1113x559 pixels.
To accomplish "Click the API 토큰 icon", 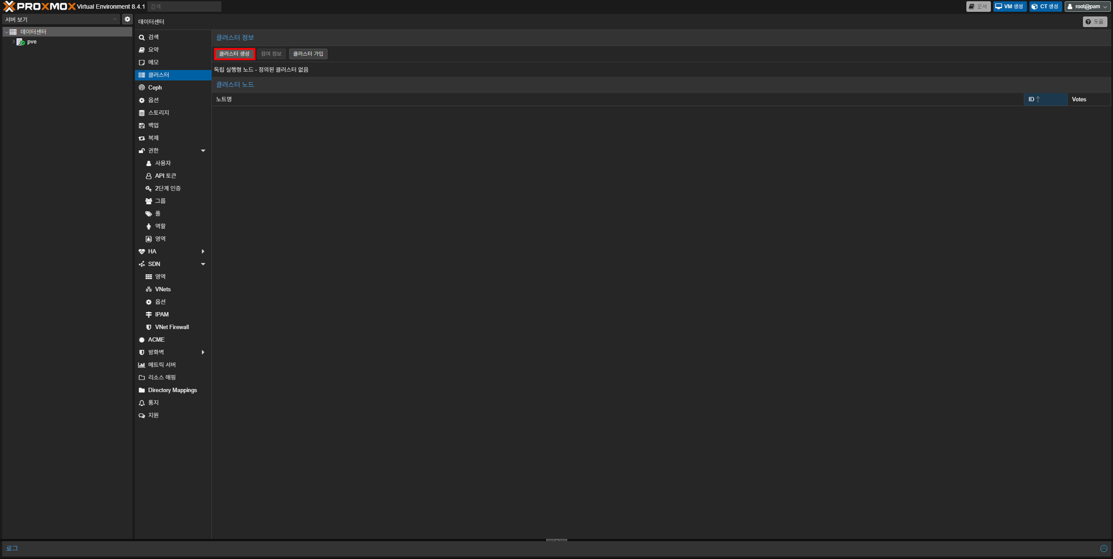I will pyautogui.click(x=148, y=176).
